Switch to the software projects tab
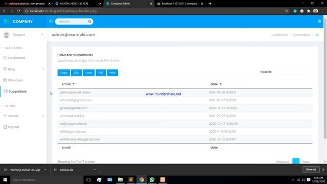The width and height of the screenshot is (327, 184). 27,4
